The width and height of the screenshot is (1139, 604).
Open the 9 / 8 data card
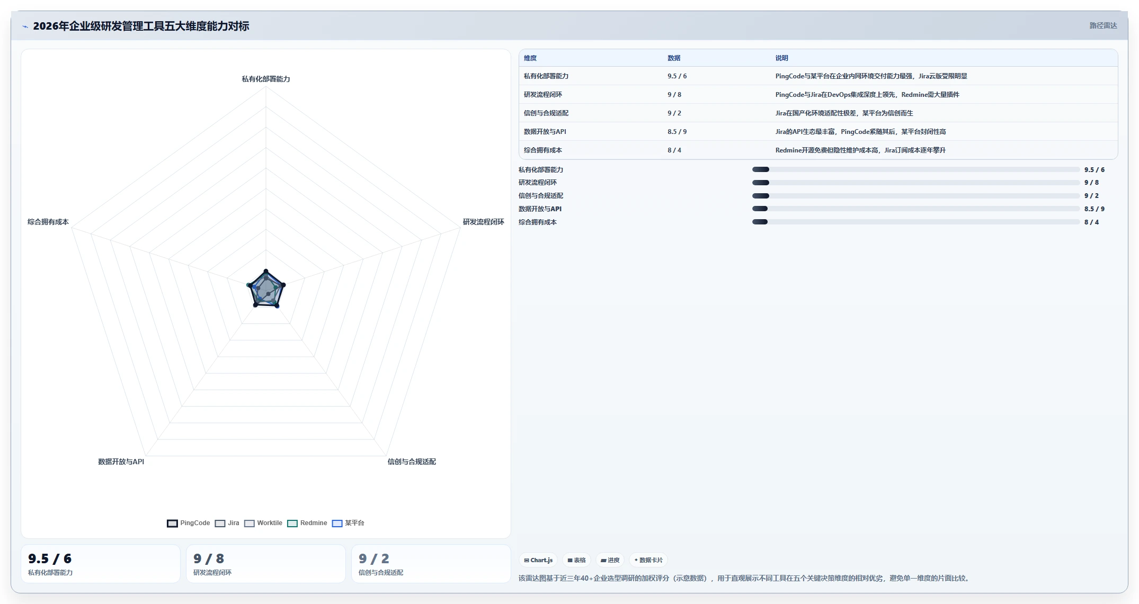(266, 564)
